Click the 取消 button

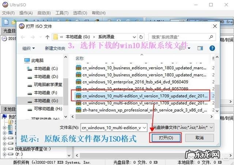coord(200,138)
